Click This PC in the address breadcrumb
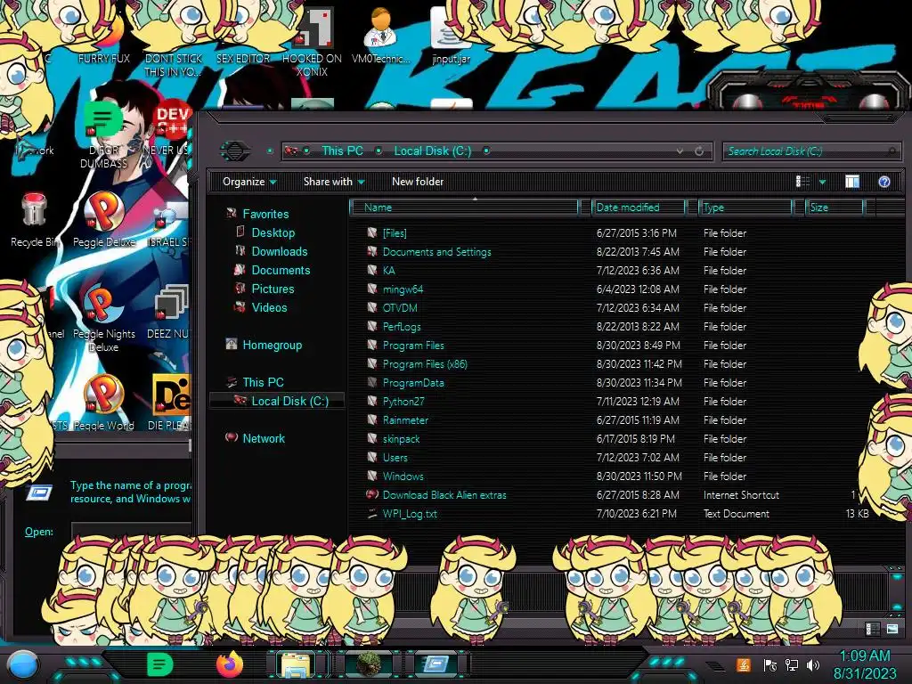The width and height of the screenshot is (912, 684). 342,151
